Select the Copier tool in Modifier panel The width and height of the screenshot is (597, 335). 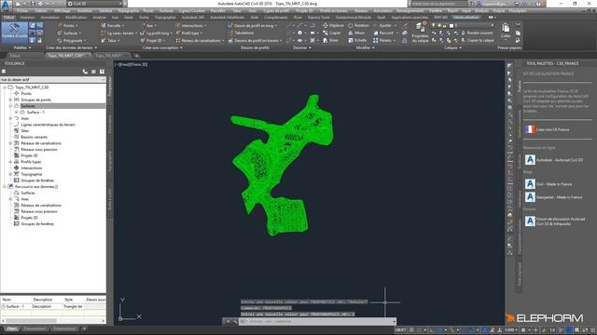point(332,33)
